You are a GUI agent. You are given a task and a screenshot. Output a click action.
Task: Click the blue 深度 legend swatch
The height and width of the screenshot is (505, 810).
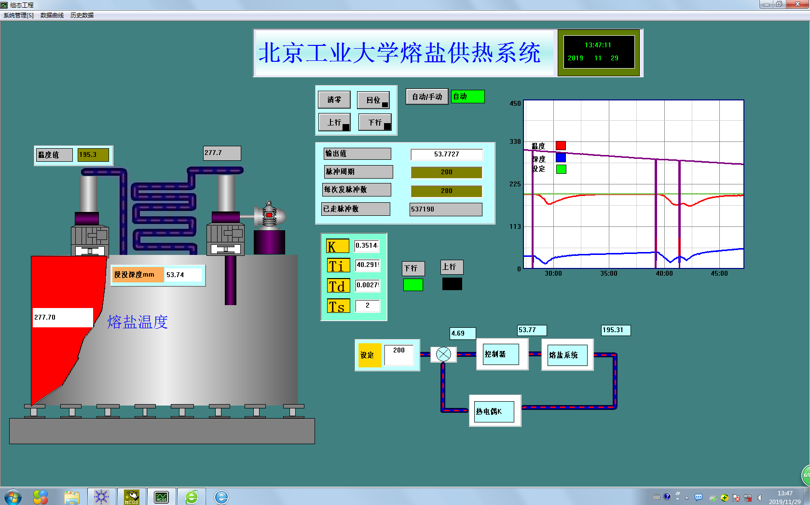point(561,157)
